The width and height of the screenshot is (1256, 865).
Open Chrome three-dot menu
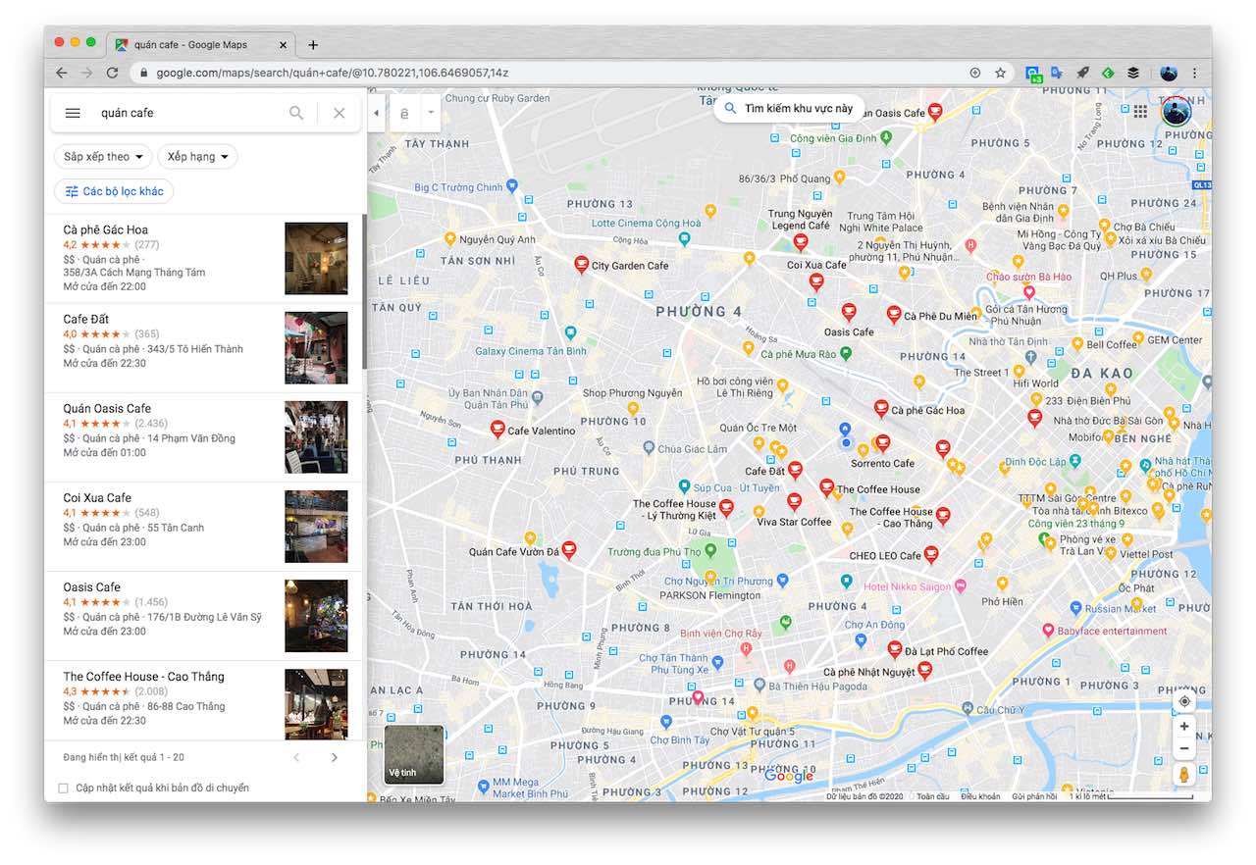1194,73
